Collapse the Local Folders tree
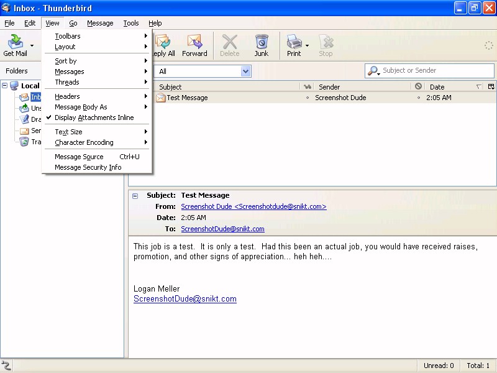This screenshot has height=373, width=497. click(5, 85)
